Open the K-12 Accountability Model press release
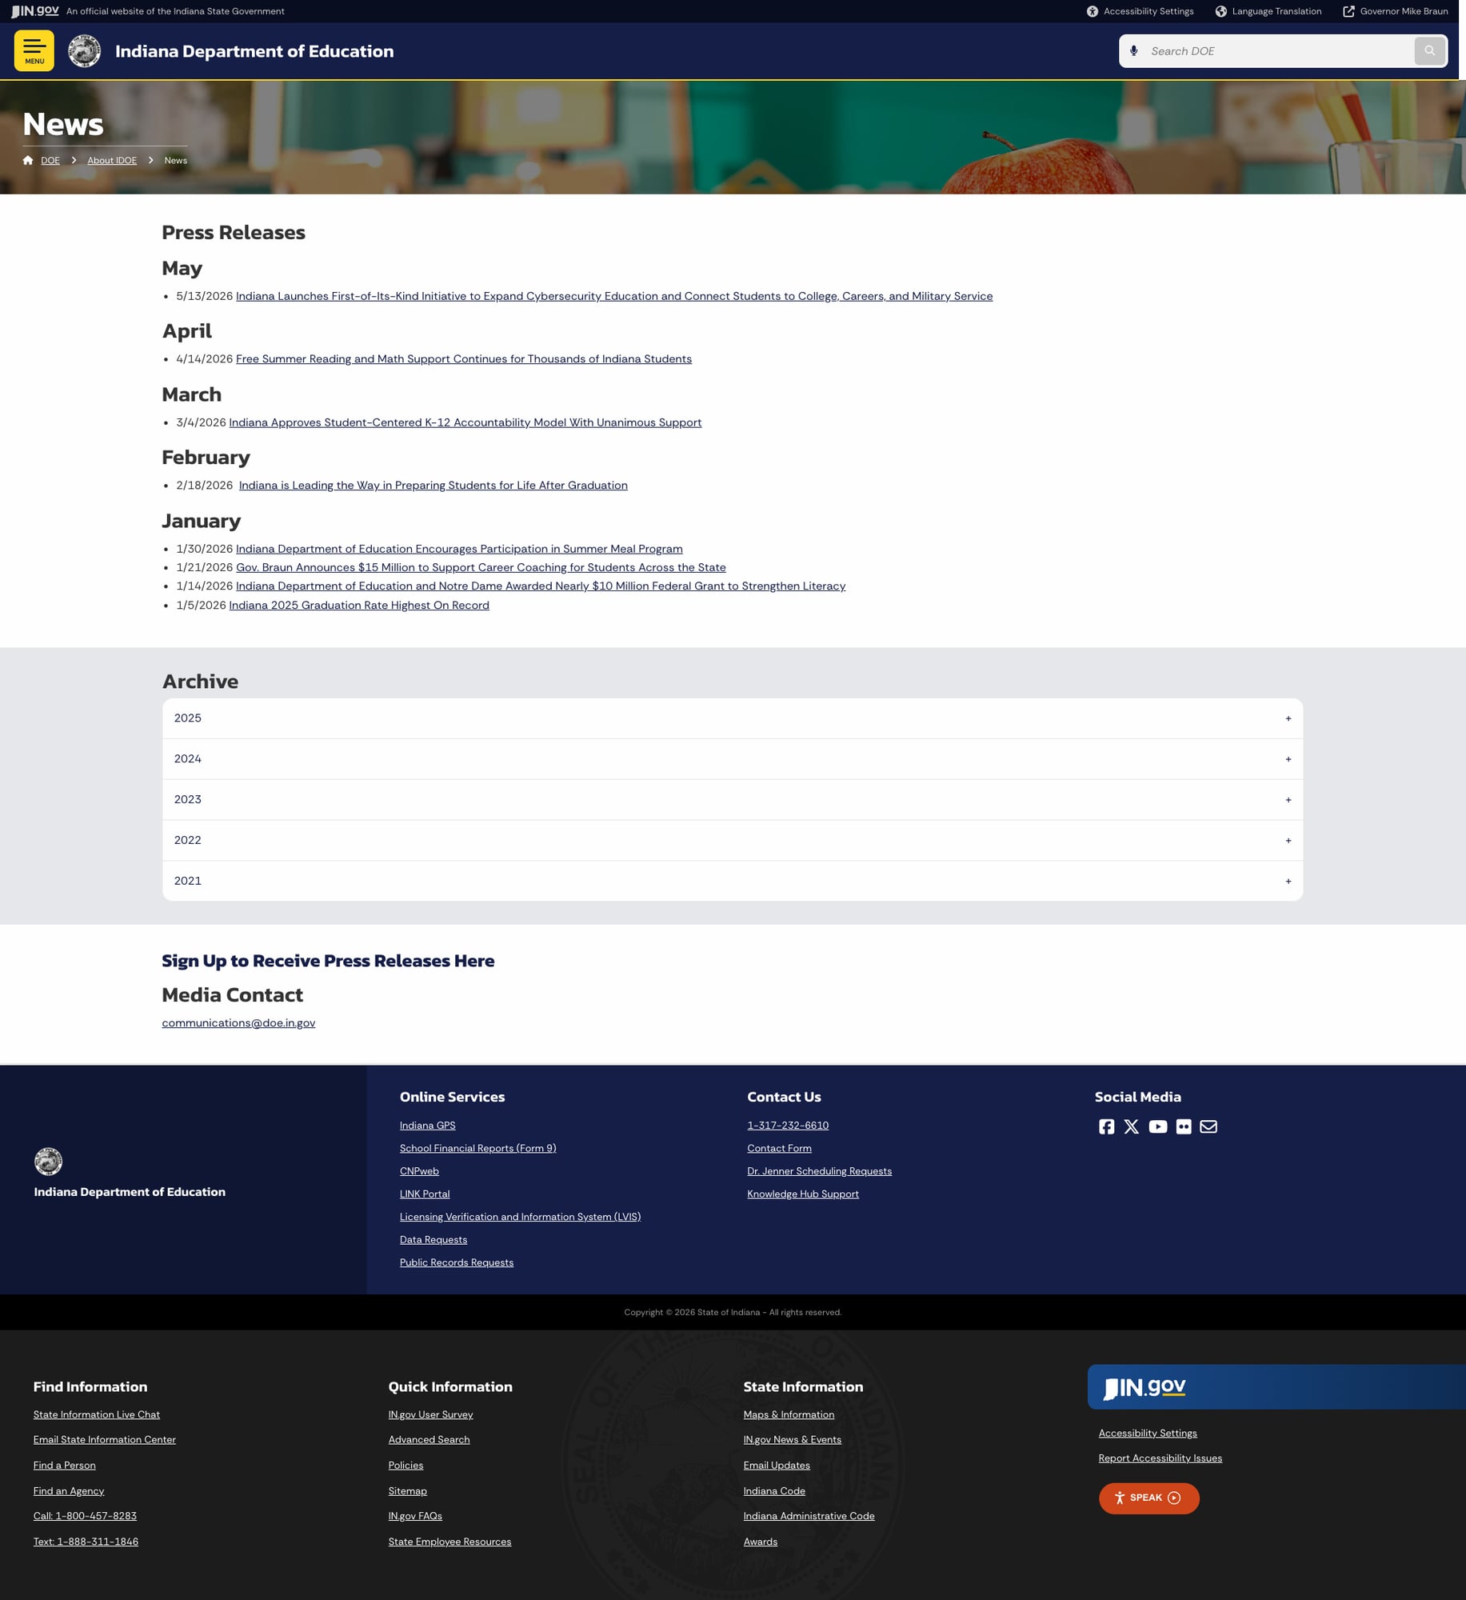The height and width of the screenshot is (1600, 1466). point(465,422)
